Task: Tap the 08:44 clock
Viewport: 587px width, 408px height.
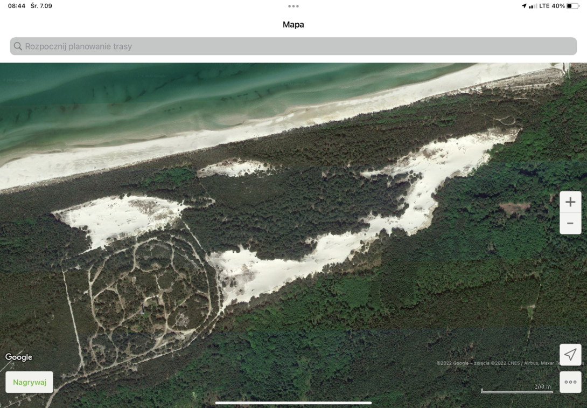Action: pos(17,6)
